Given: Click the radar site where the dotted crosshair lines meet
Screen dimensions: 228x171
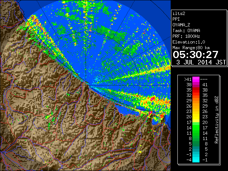Looking at the screenshot, I should pos(86,85).
